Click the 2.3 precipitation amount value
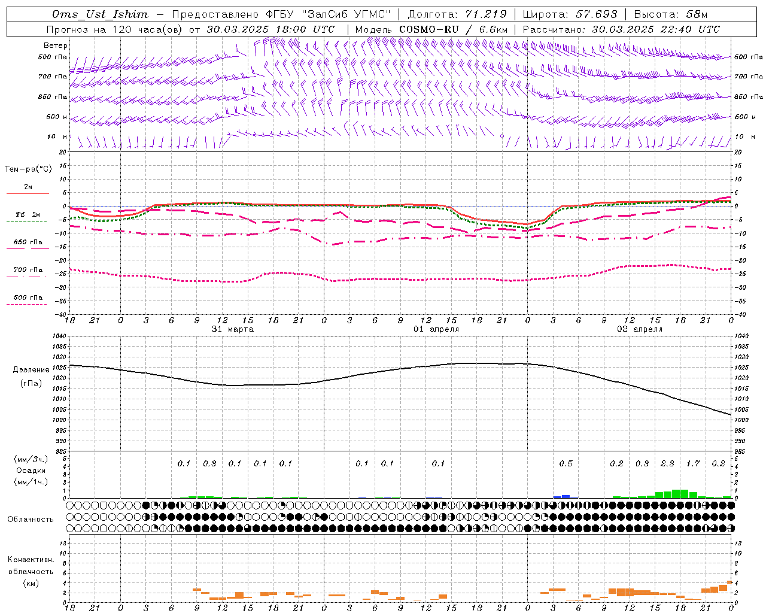The height and width of the screenshot is (613, 766). (667, 463)
